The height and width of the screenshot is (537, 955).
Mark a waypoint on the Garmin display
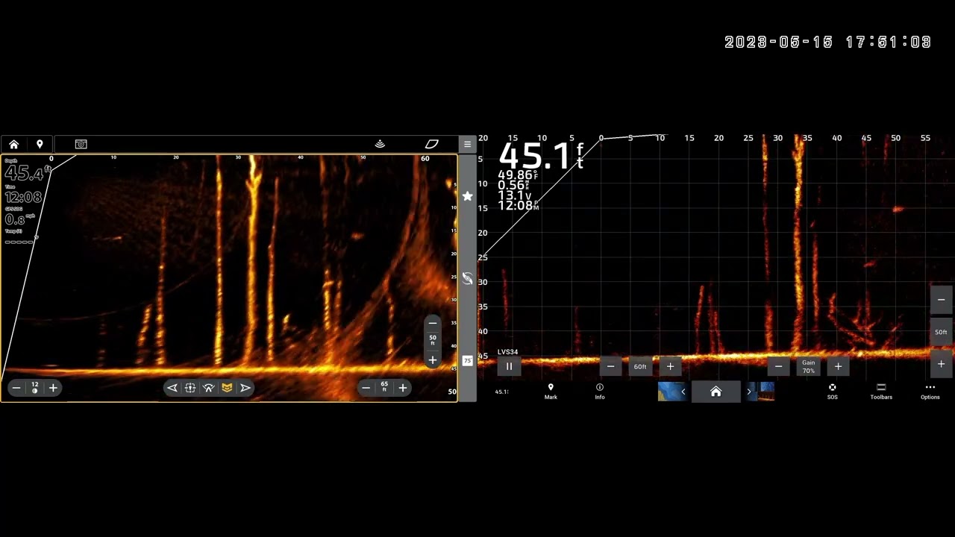551,392
